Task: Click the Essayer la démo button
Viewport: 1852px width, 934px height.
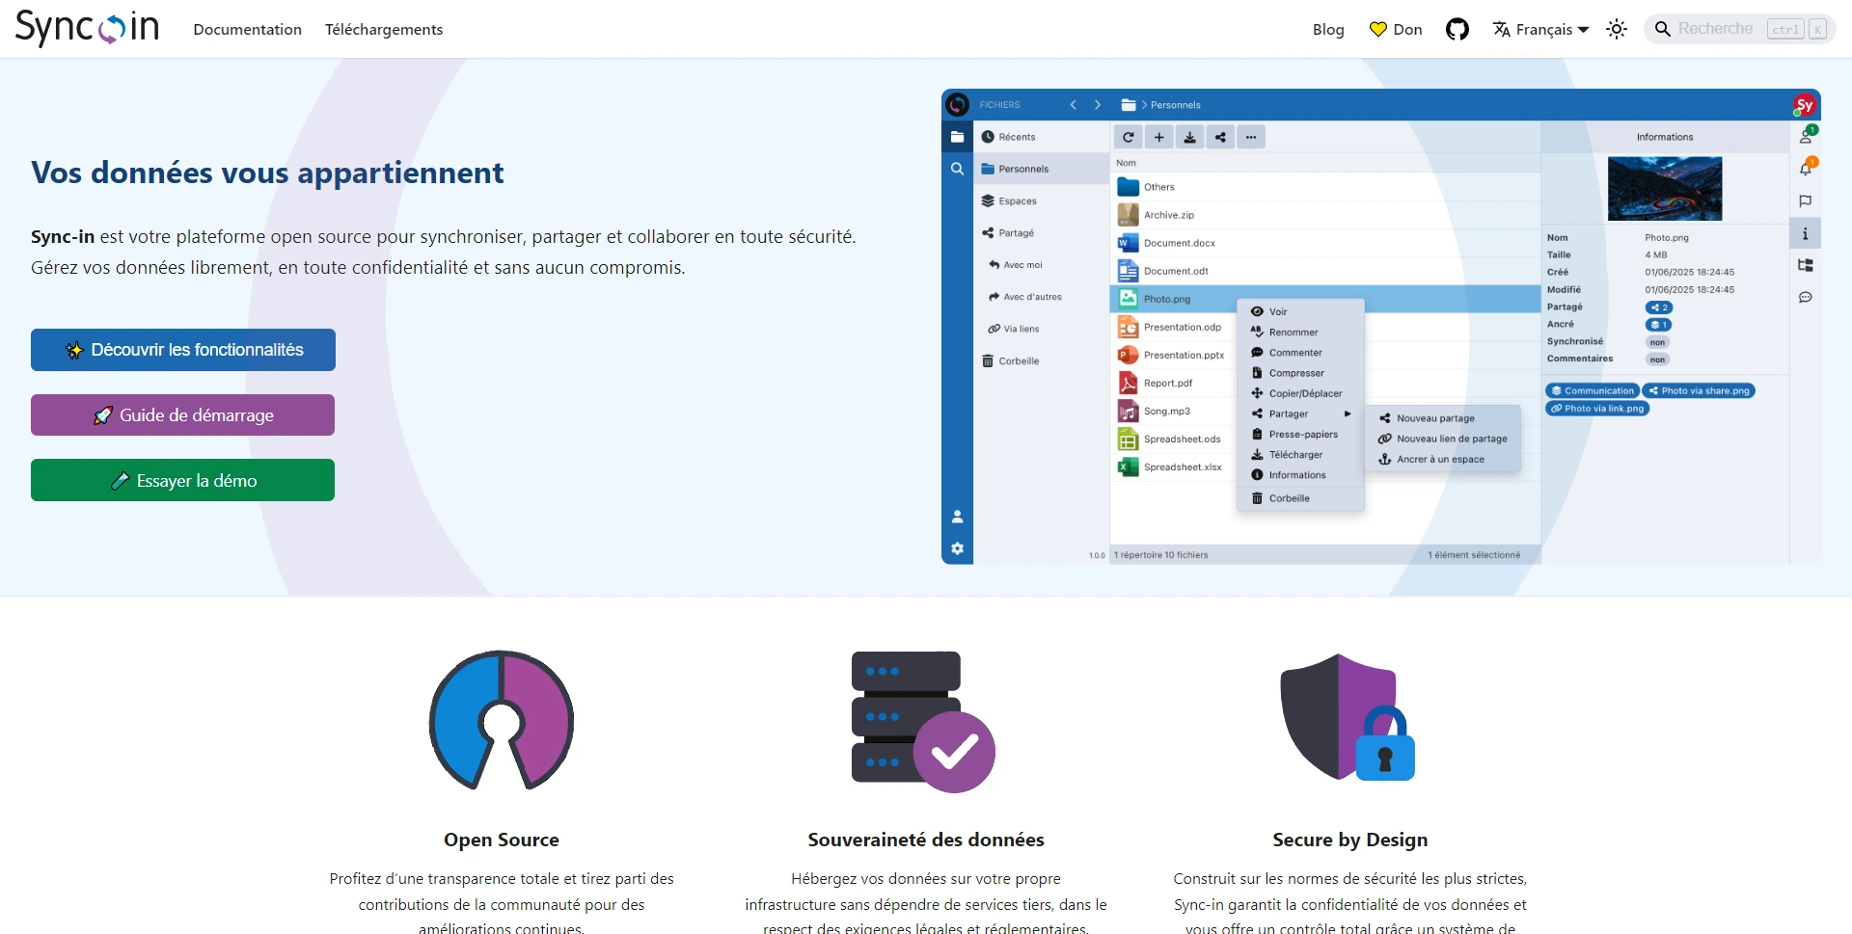Action: 182,480
